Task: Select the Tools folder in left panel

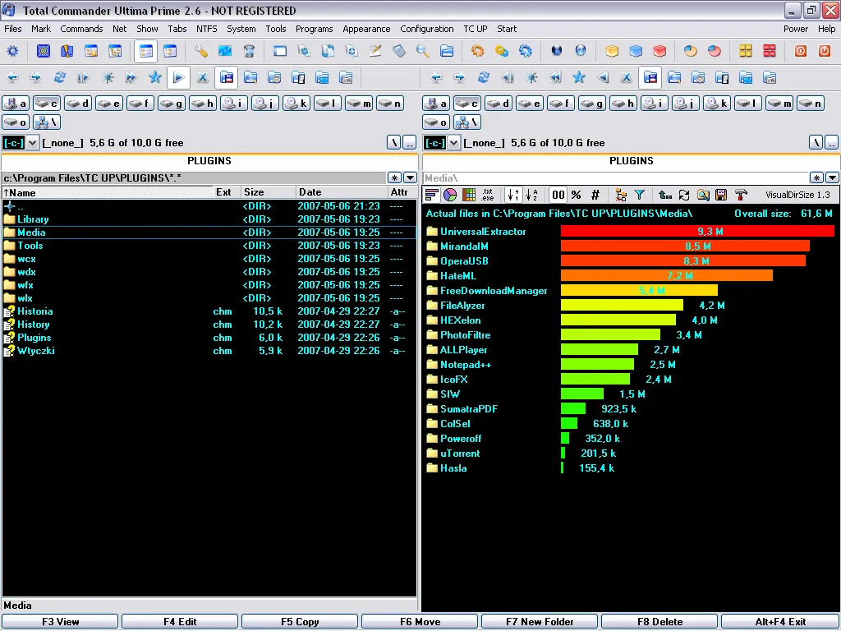Action: (x=30, y=245)
